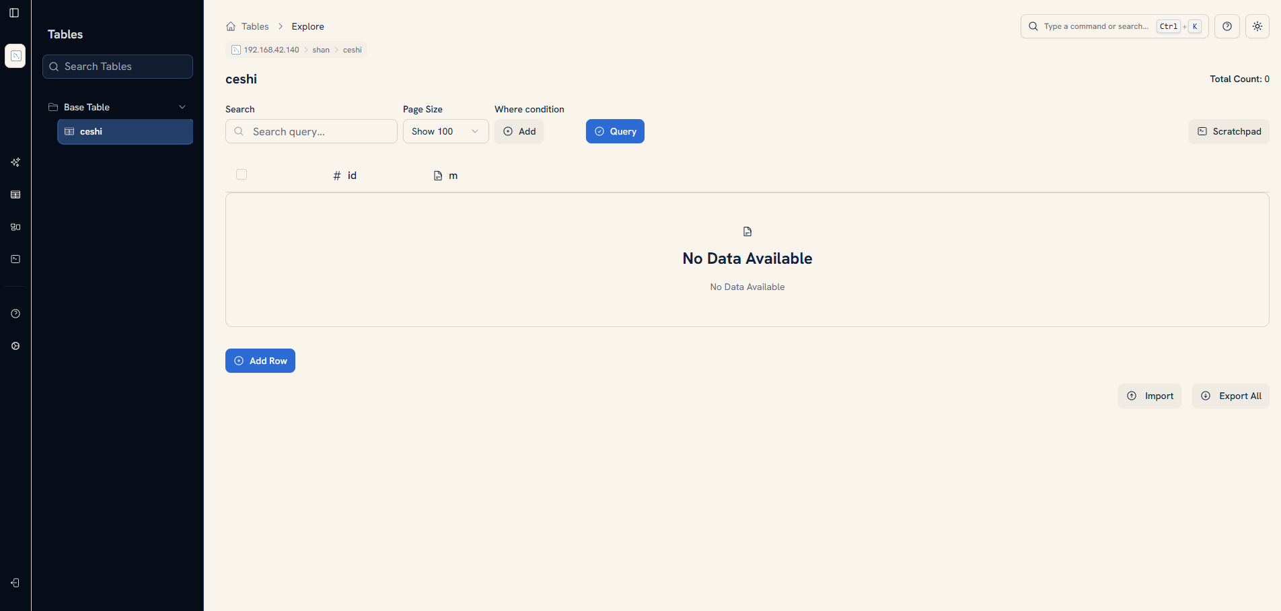Click the ceshi breadcrumb chip
This screenshot has height=611, width=1281.
[x=353, y=50]
